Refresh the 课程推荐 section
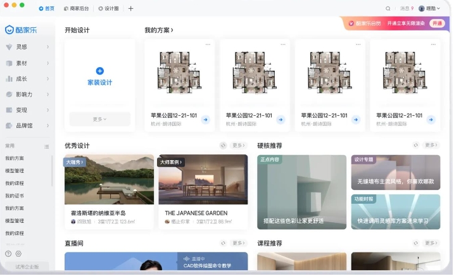 point(416,243)
